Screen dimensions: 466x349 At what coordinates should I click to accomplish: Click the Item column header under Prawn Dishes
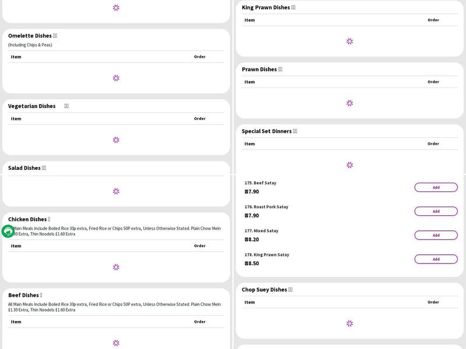(x=249, y=82)
